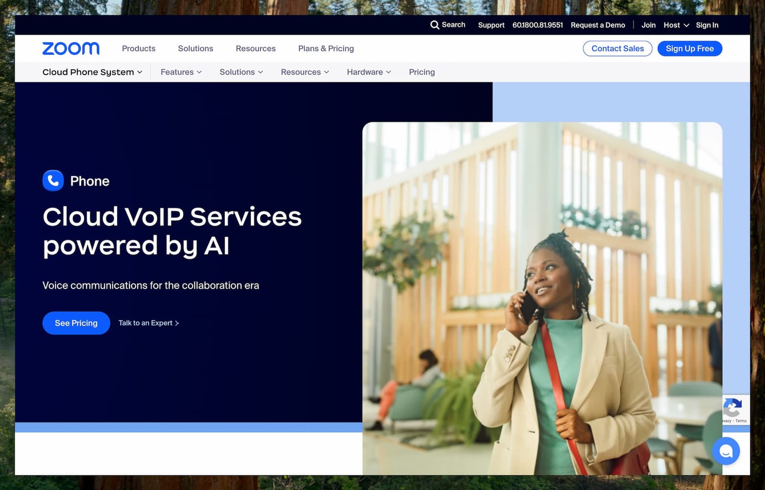Open the Hardware dropdown
Image resolution: width=765 pixels, height=490 pixels.
point(368,72)
